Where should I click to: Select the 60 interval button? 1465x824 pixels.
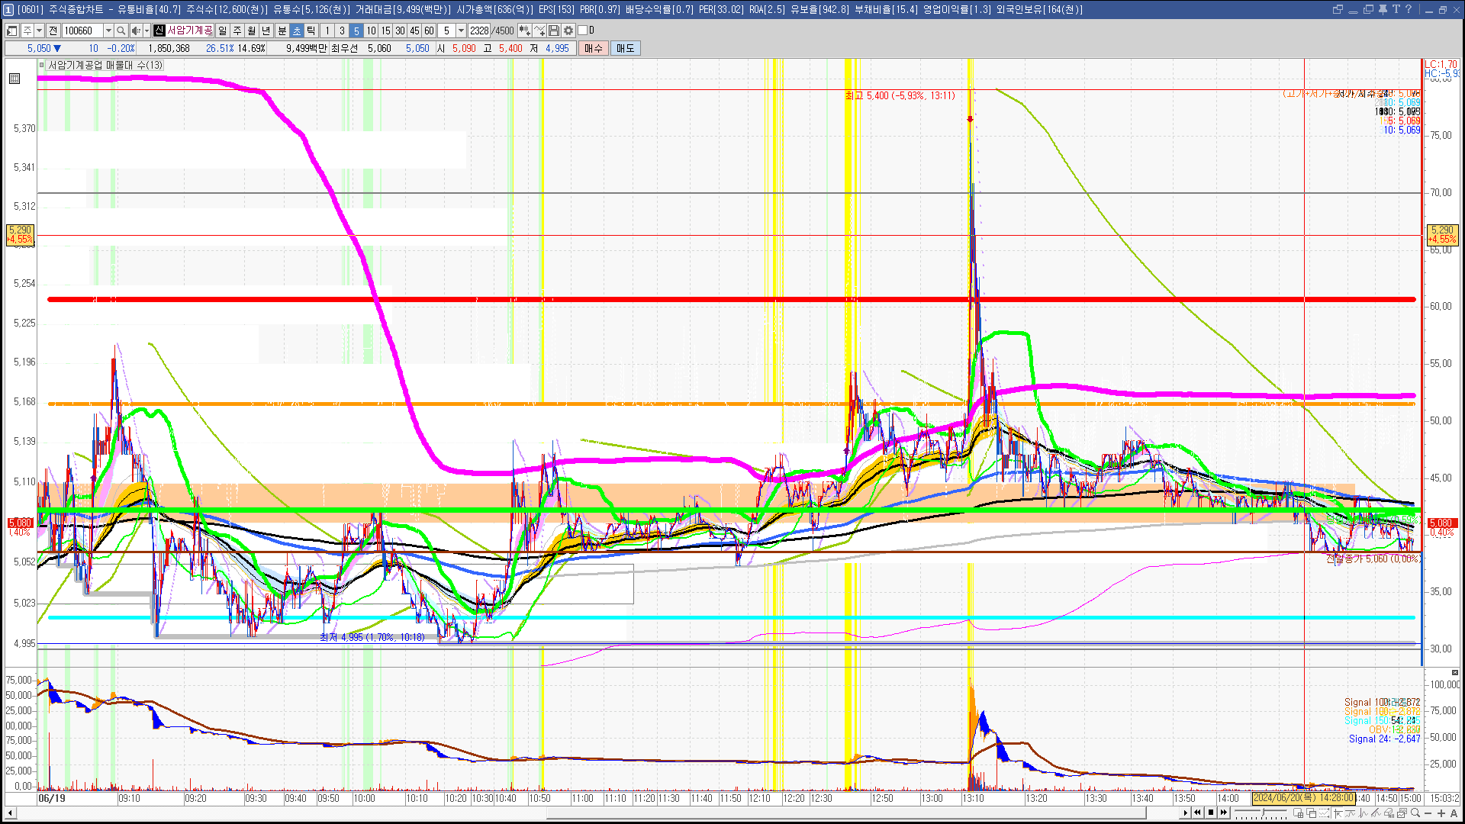[x=429, y=31]
